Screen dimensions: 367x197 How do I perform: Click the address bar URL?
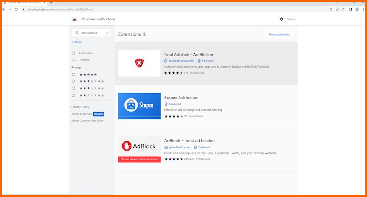59,9
